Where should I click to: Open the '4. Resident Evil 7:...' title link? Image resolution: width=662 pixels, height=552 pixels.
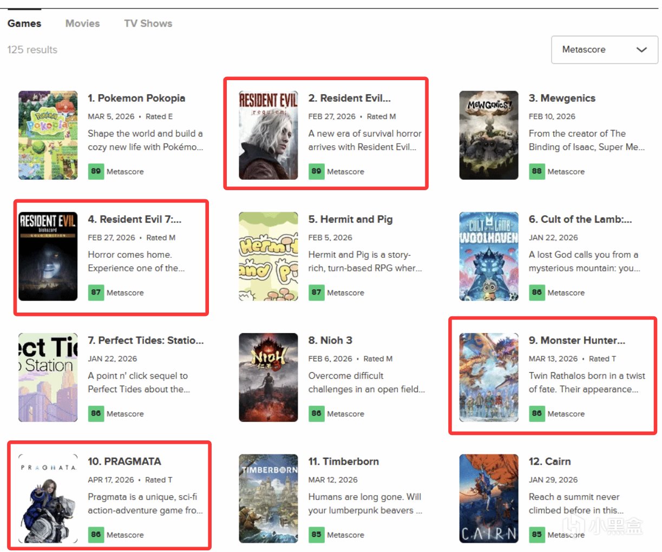(135, 219)
